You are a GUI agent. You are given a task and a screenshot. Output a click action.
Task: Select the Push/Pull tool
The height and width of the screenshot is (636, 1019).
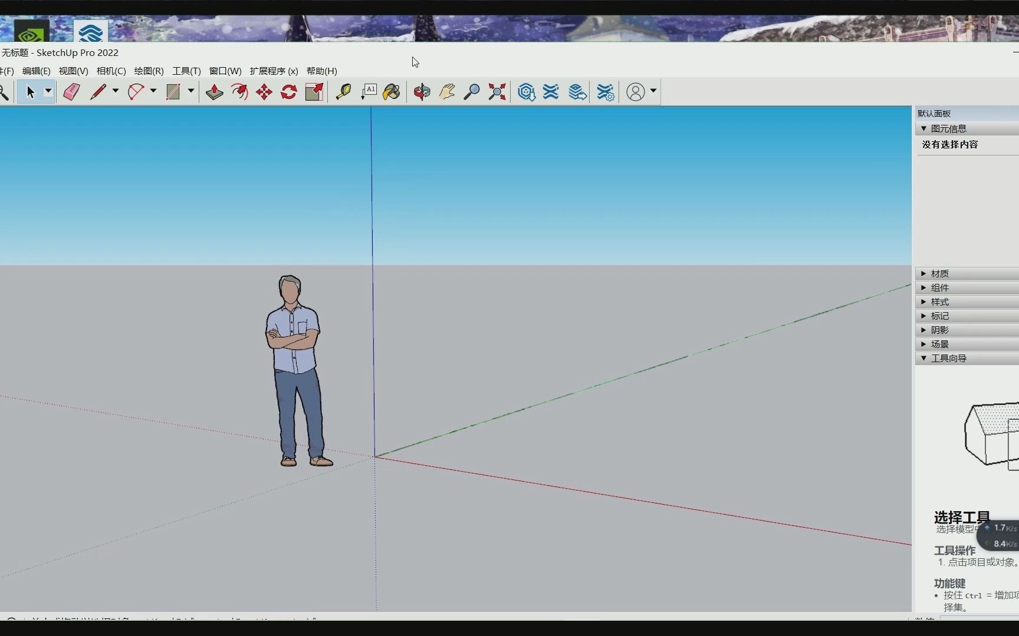click(215, 92)
